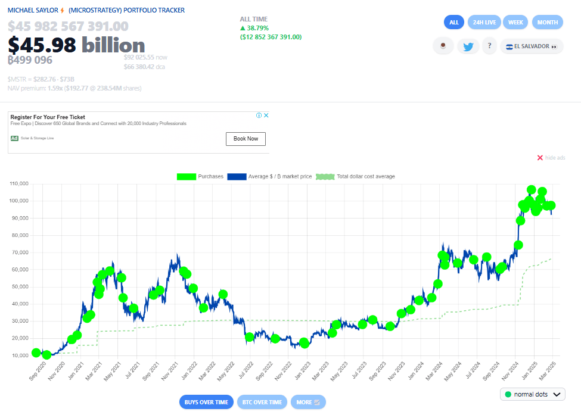Click the lightning bolt icon after Michael Saylor
The width and height of the screenshot is (581, 415).
[x=62, y=10]
